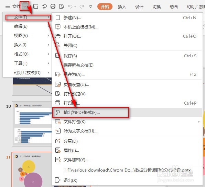Choose 打印预览(V) menu entry
Image resolution: width=205 pixels, height=187 pixels.
[x=127, y=94]
